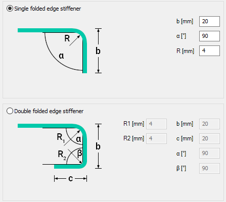Click the double folded stiffener diagram
Viewport: 226px width, 202px height.
pos(60,153)
